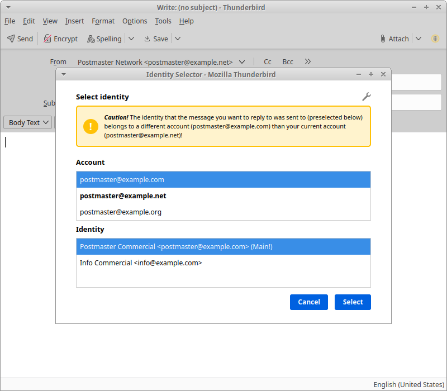Image resolution: width=447 pixels, height=391 pixels.
Task: Expand the Attach dropdown arrow
Action: [418, 39]
